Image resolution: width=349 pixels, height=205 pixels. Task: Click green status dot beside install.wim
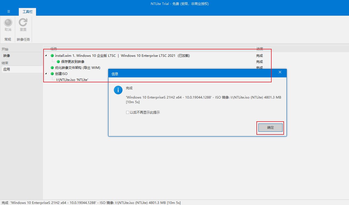coord(52,56)
